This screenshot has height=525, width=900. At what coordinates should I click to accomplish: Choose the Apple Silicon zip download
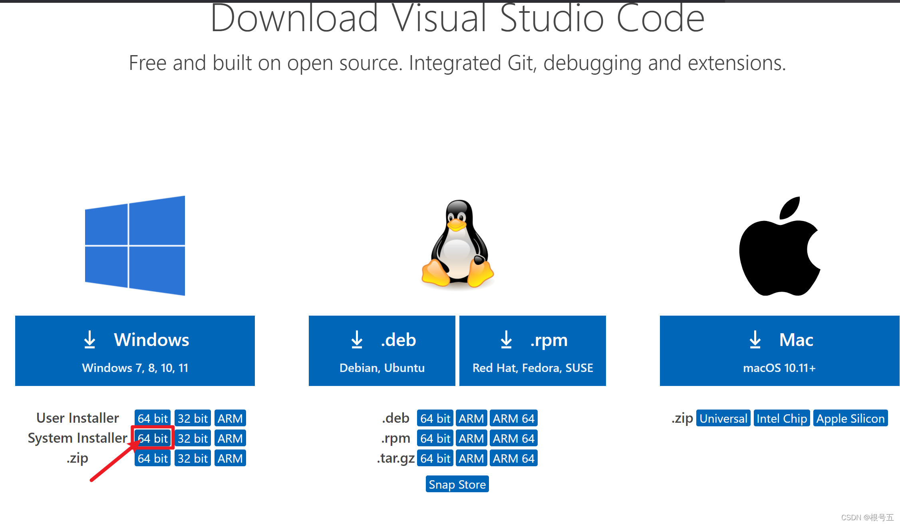850,418
